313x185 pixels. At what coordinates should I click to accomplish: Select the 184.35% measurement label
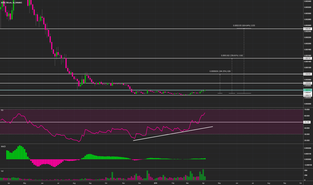pos(220,71)
